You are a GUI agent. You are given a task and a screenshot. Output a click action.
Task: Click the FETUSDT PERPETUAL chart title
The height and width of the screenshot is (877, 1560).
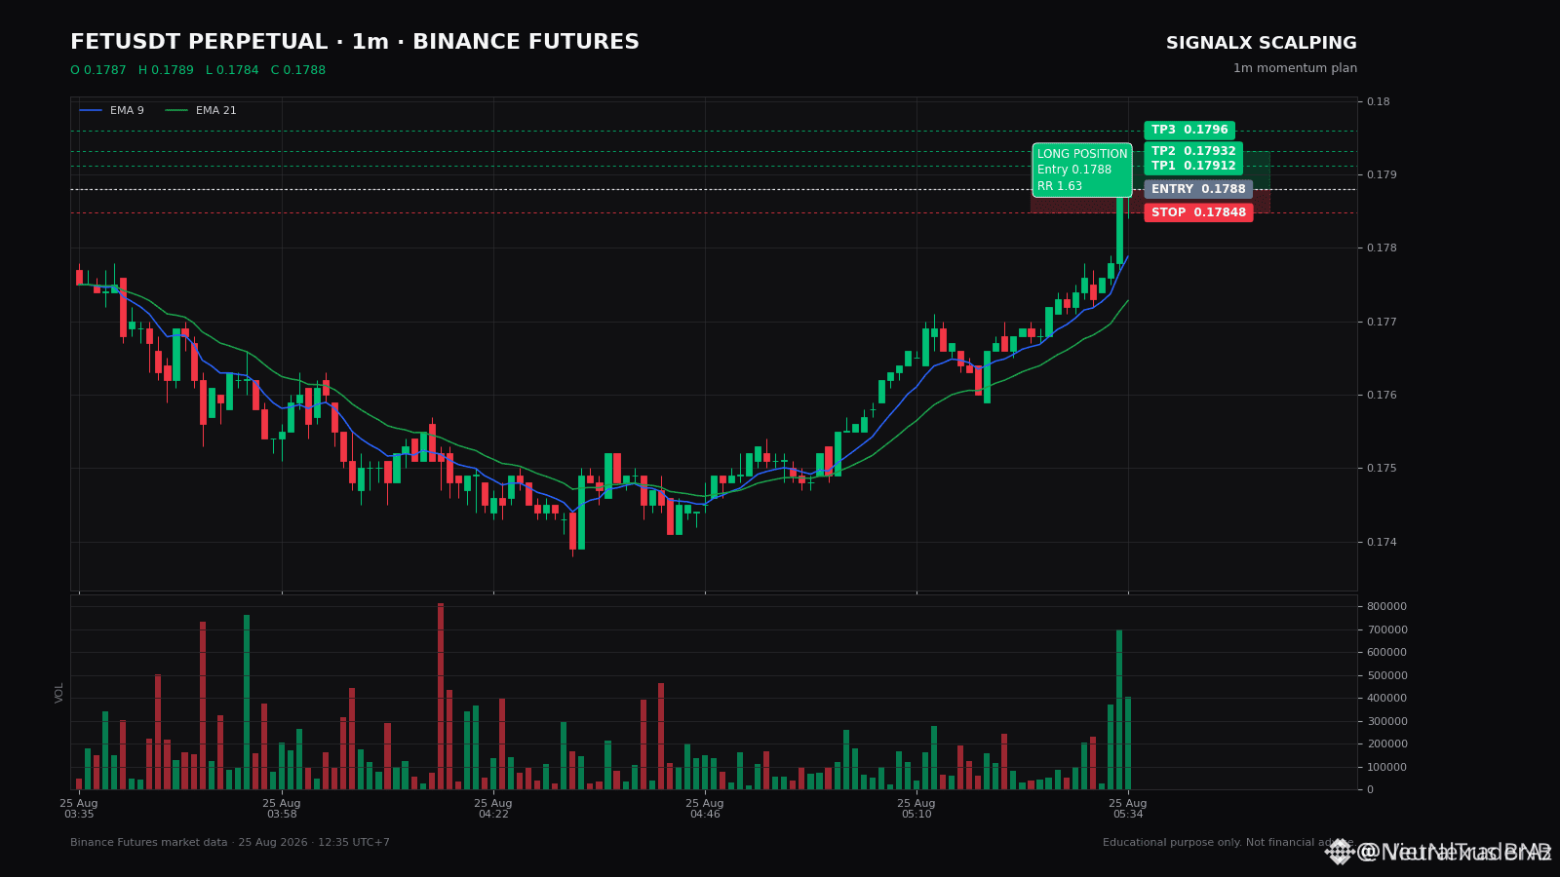point(355,43)
